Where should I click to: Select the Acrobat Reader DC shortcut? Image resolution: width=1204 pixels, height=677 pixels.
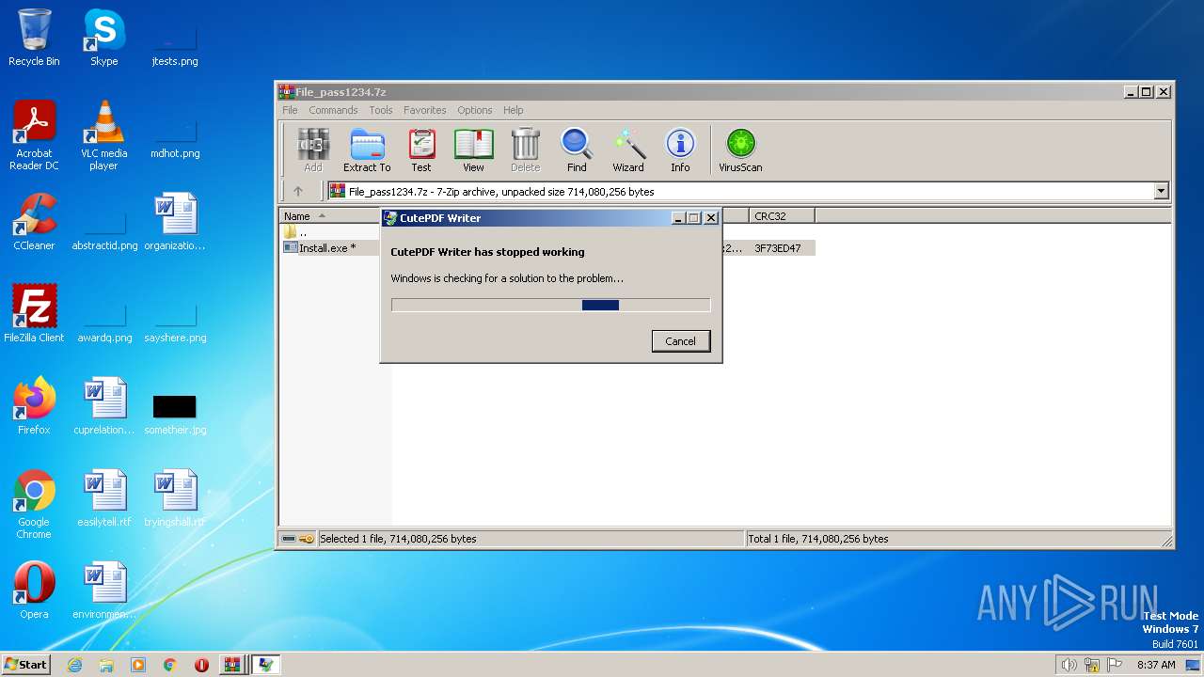pos(34,135)
